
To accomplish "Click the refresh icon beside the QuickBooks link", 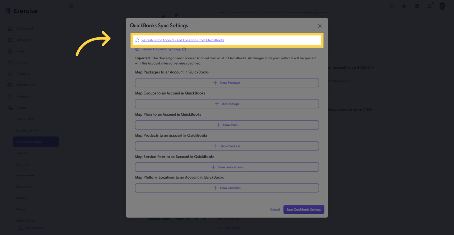I will coord(137,40).
